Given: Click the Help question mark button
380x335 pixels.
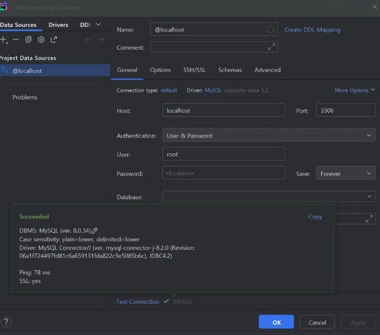Looking at the screenshot, I should 6,322.
